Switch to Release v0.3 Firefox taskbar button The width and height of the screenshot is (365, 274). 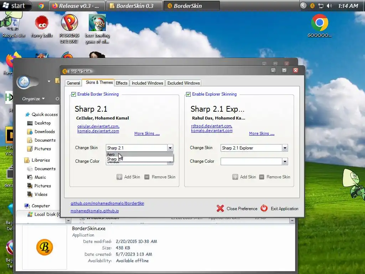pos(76,6)
